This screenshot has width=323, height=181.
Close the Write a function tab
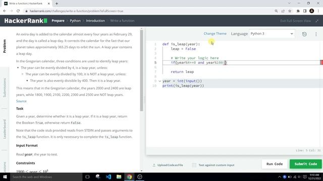(x=49, y=4)
